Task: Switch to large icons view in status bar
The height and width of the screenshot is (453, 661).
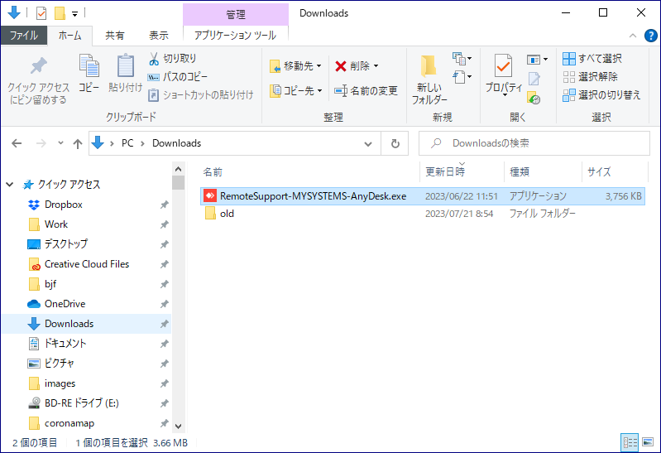Action: [648, 443]
